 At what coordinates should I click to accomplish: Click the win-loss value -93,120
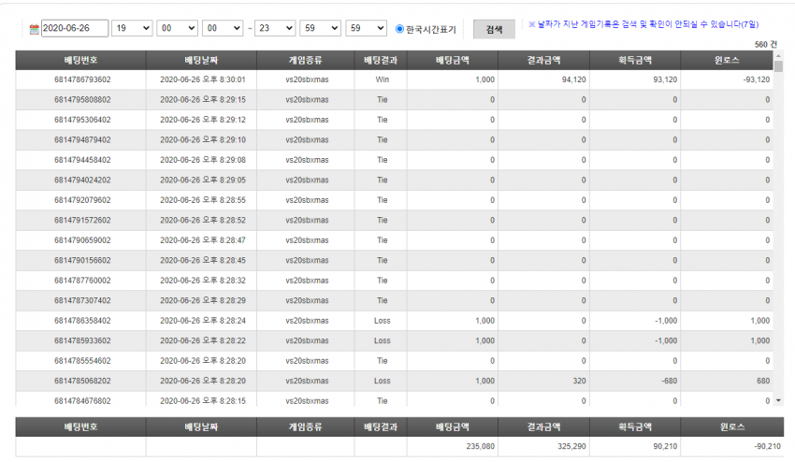pyautogui.click(x=756, y=79)
